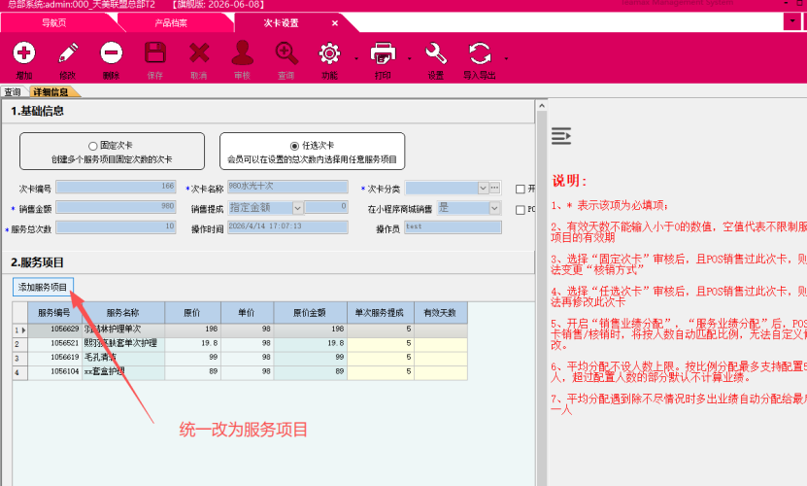807x486 pixels.
Task: Click the 原价 cell showing 19.8
Action: [x=192, y=344]
